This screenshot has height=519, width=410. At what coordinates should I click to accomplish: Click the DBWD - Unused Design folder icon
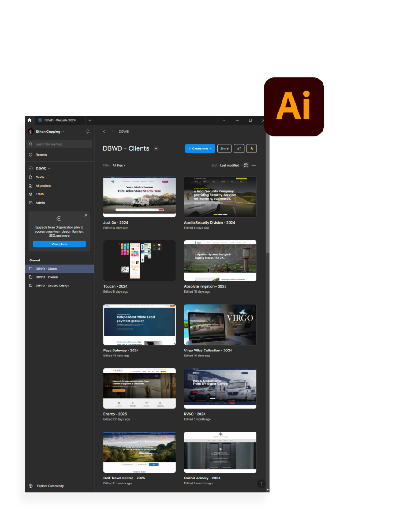click(x=31, y=285)
